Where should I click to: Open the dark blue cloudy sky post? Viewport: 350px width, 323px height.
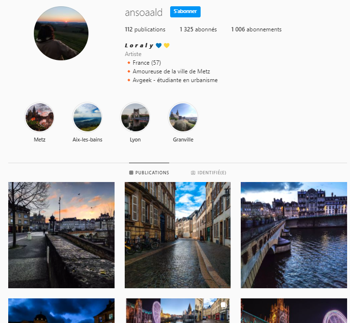[x=61, y=311]
